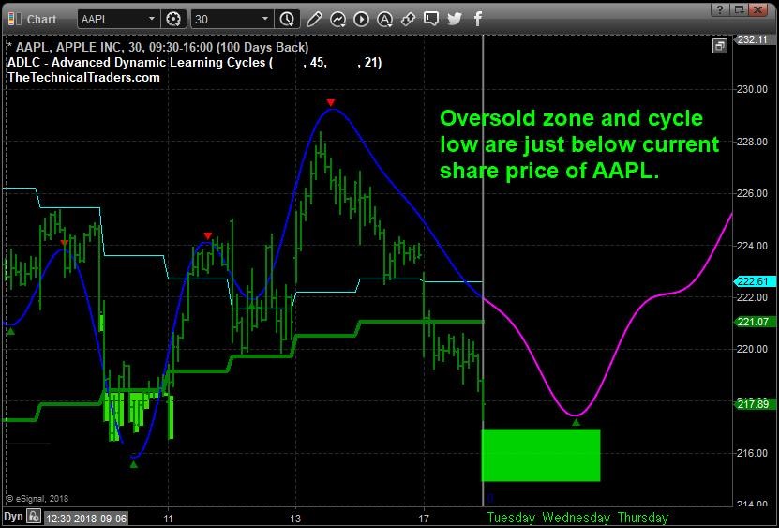779x528 pixels.
Task: Click the help question mark button
Action: click(720, 9)
